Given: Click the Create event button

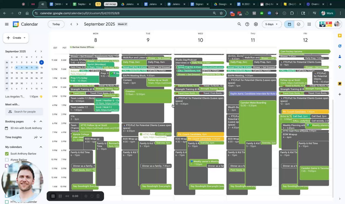Looking at the screenshot, I should pos(16,38).
